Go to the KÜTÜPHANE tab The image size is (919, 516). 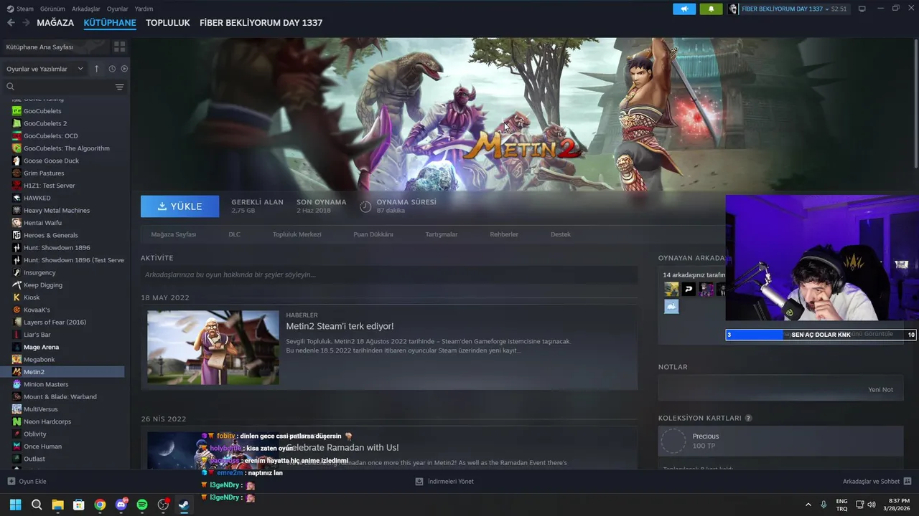pyautogui.click(x=110, y=23)
